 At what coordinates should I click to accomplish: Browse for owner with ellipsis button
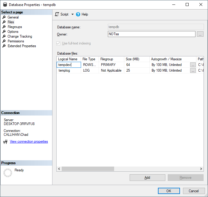[x=200, y=34]
